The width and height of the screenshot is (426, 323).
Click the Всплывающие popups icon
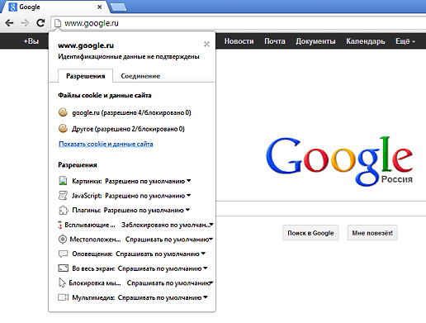coord(59,225)
